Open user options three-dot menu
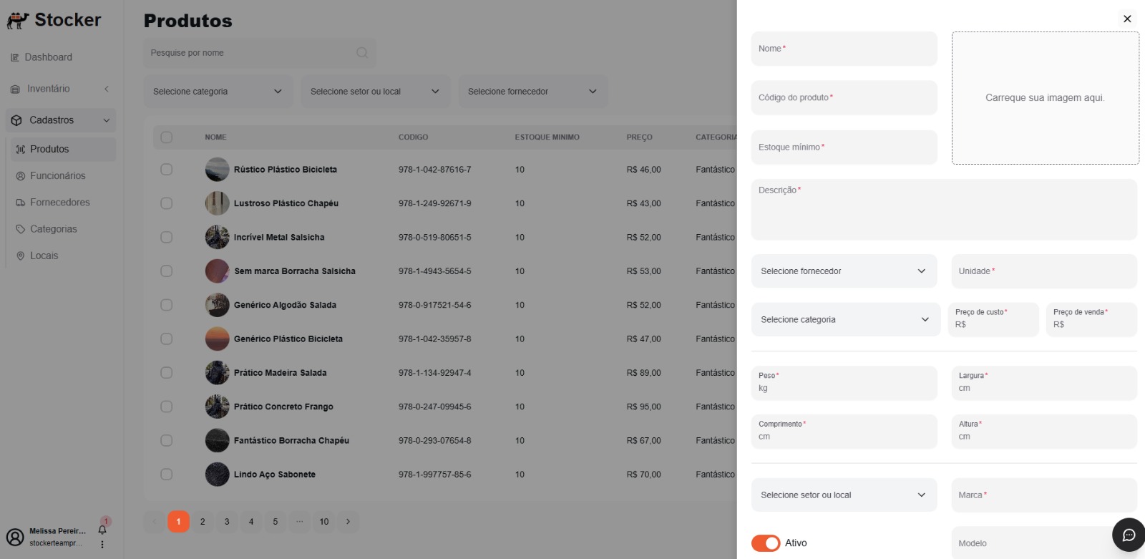This screenshot has height=559, width=1145. pyautogui.click(x=102, y=545)
